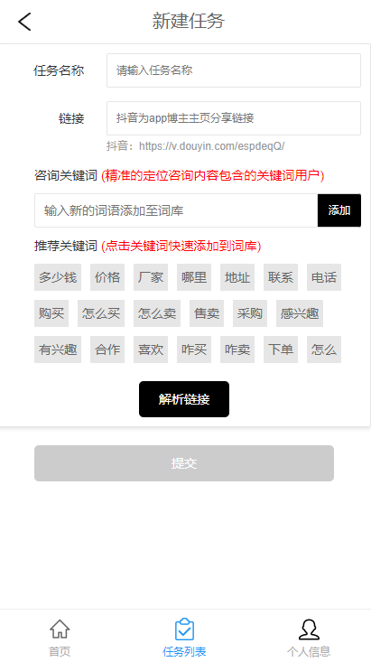Go back using the left arrow icon

(24, 21)
